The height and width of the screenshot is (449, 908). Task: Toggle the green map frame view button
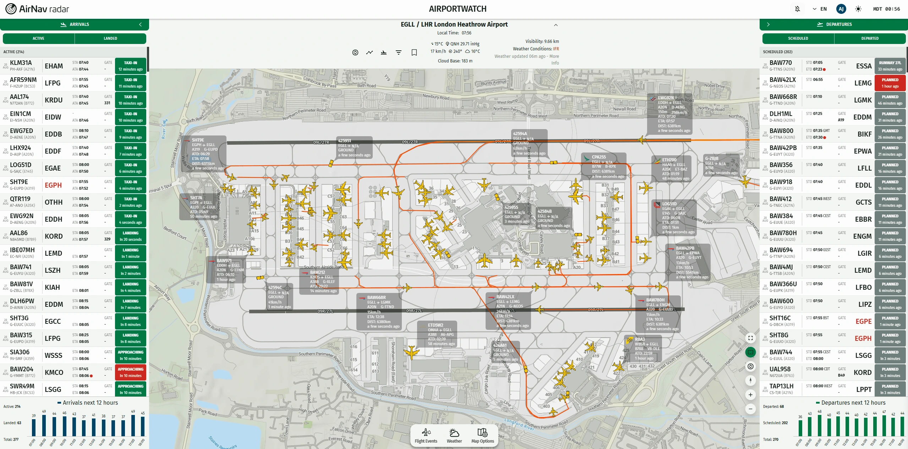pos(750,352)
